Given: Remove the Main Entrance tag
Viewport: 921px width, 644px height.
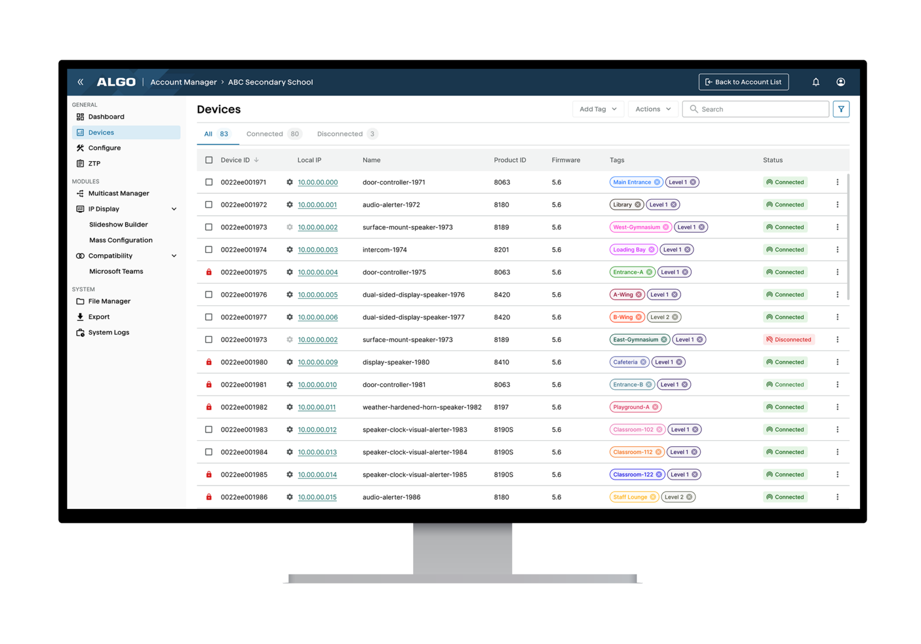Looking at the screenshot, I should (657, 182).
